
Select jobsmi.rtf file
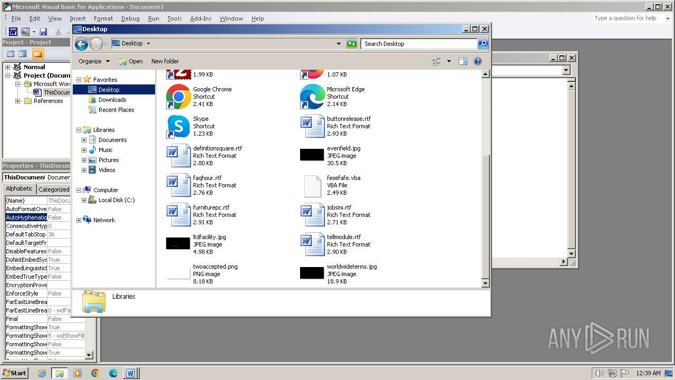point(336,215)
